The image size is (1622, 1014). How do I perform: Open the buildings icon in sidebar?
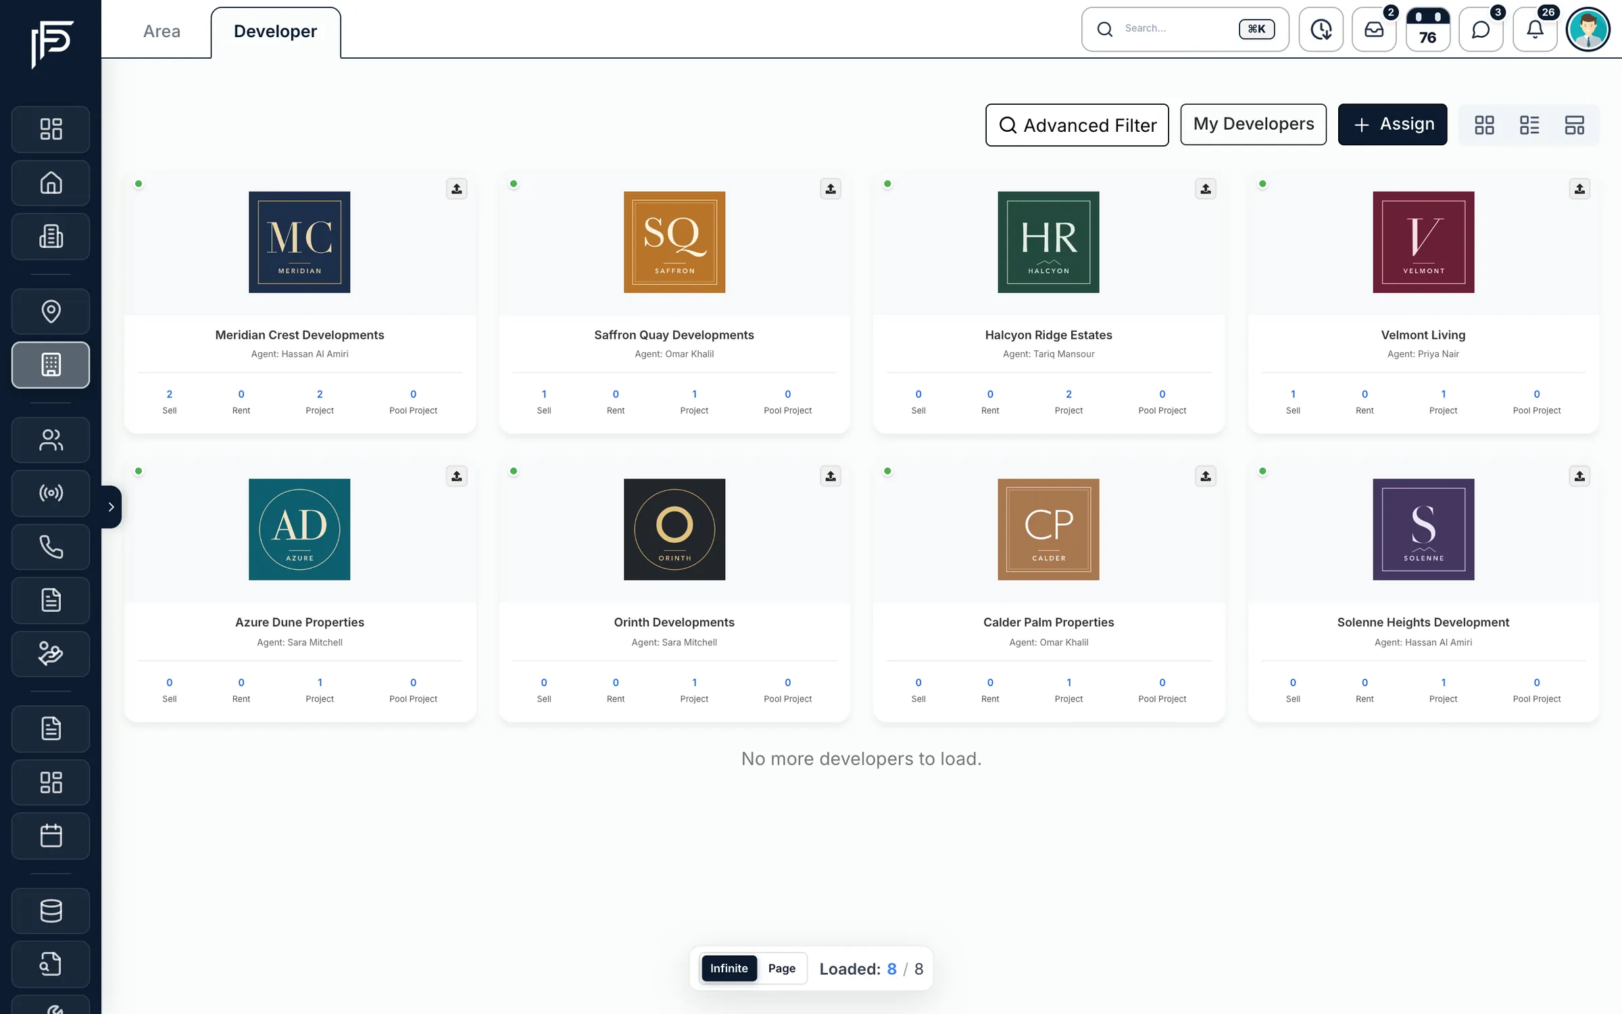[x=51, y=237]
